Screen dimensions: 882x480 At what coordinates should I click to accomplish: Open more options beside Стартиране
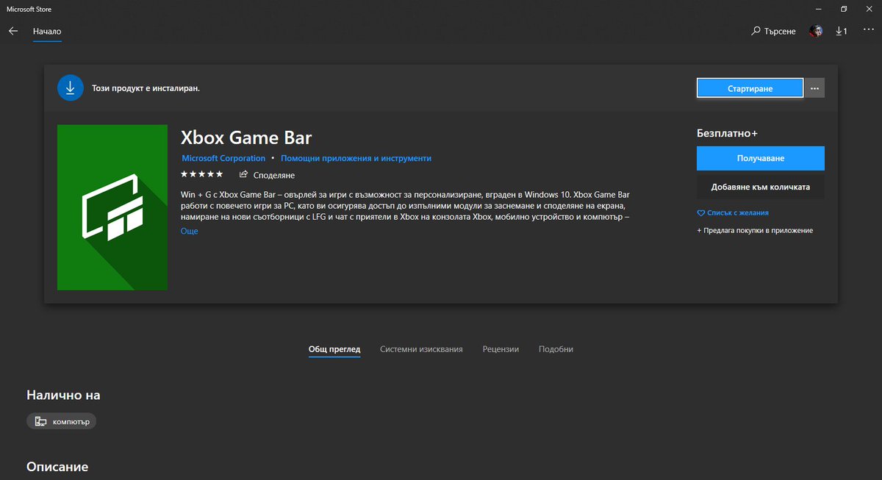coord(814,88)
